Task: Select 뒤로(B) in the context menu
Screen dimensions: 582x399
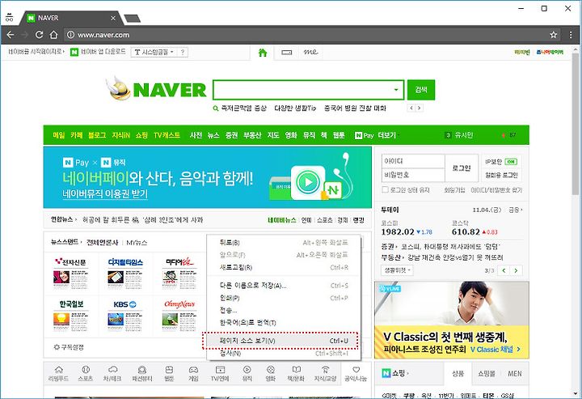Action: (284, 242)
